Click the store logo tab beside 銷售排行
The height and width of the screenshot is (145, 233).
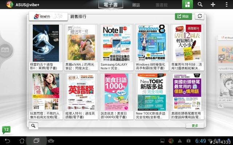point(48,16)
